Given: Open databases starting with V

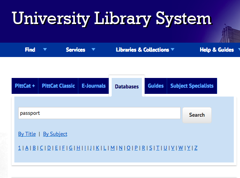Looking at the screenshot, I should coord(173,148).
